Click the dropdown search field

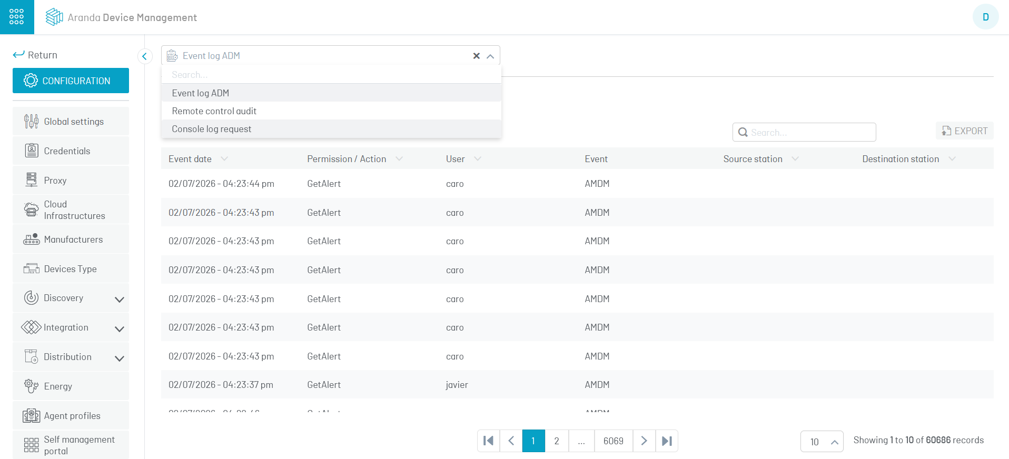click(x=331, y=75)
